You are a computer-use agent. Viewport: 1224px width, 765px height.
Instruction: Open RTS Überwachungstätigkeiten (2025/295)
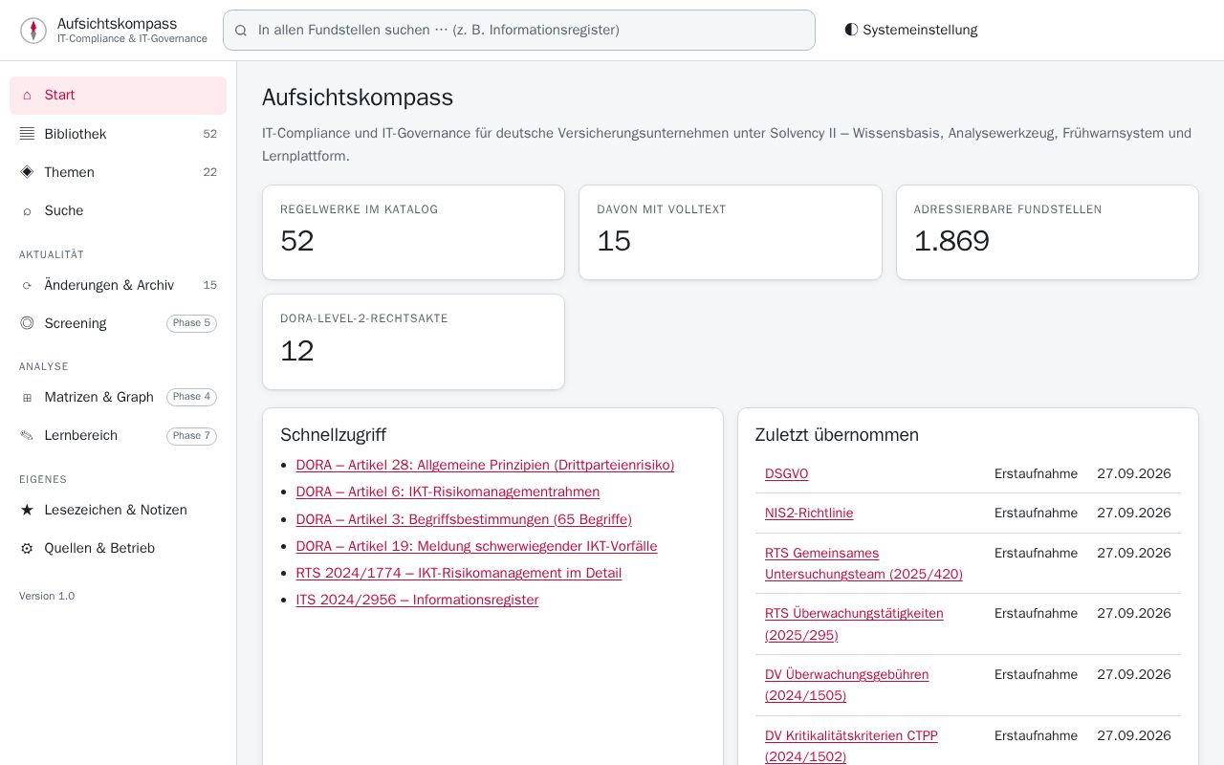854,624
